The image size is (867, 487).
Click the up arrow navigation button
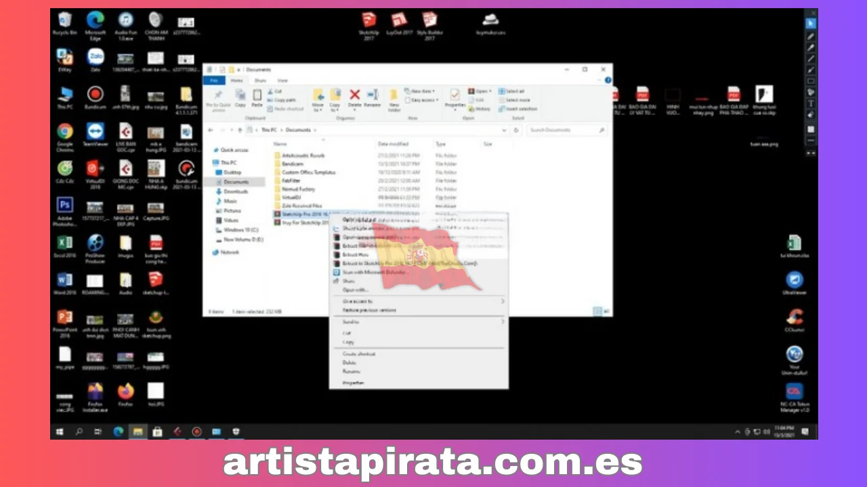[x=238, y=130]
